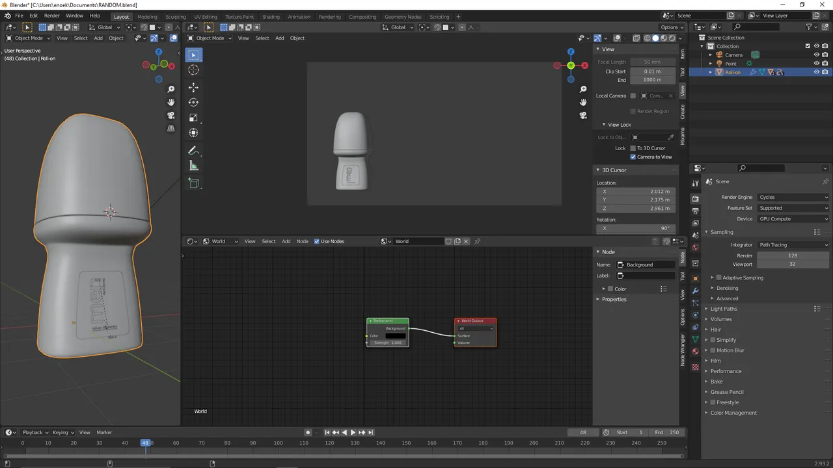The height and width of the screenshot is (468, 833).
Task: Open Render Engine dropdown showing Cycles
Action: tap(793, 197)
